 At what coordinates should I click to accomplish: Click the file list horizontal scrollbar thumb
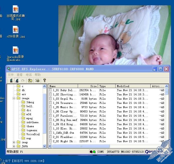pos(81,146)
